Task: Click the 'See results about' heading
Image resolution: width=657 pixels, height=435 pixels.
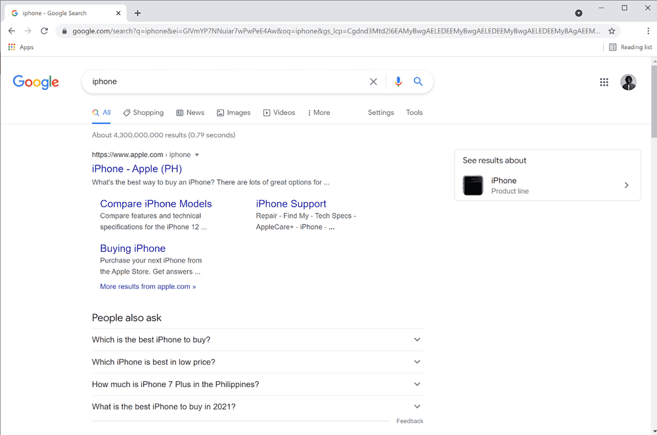Action: tap(495, 161)
